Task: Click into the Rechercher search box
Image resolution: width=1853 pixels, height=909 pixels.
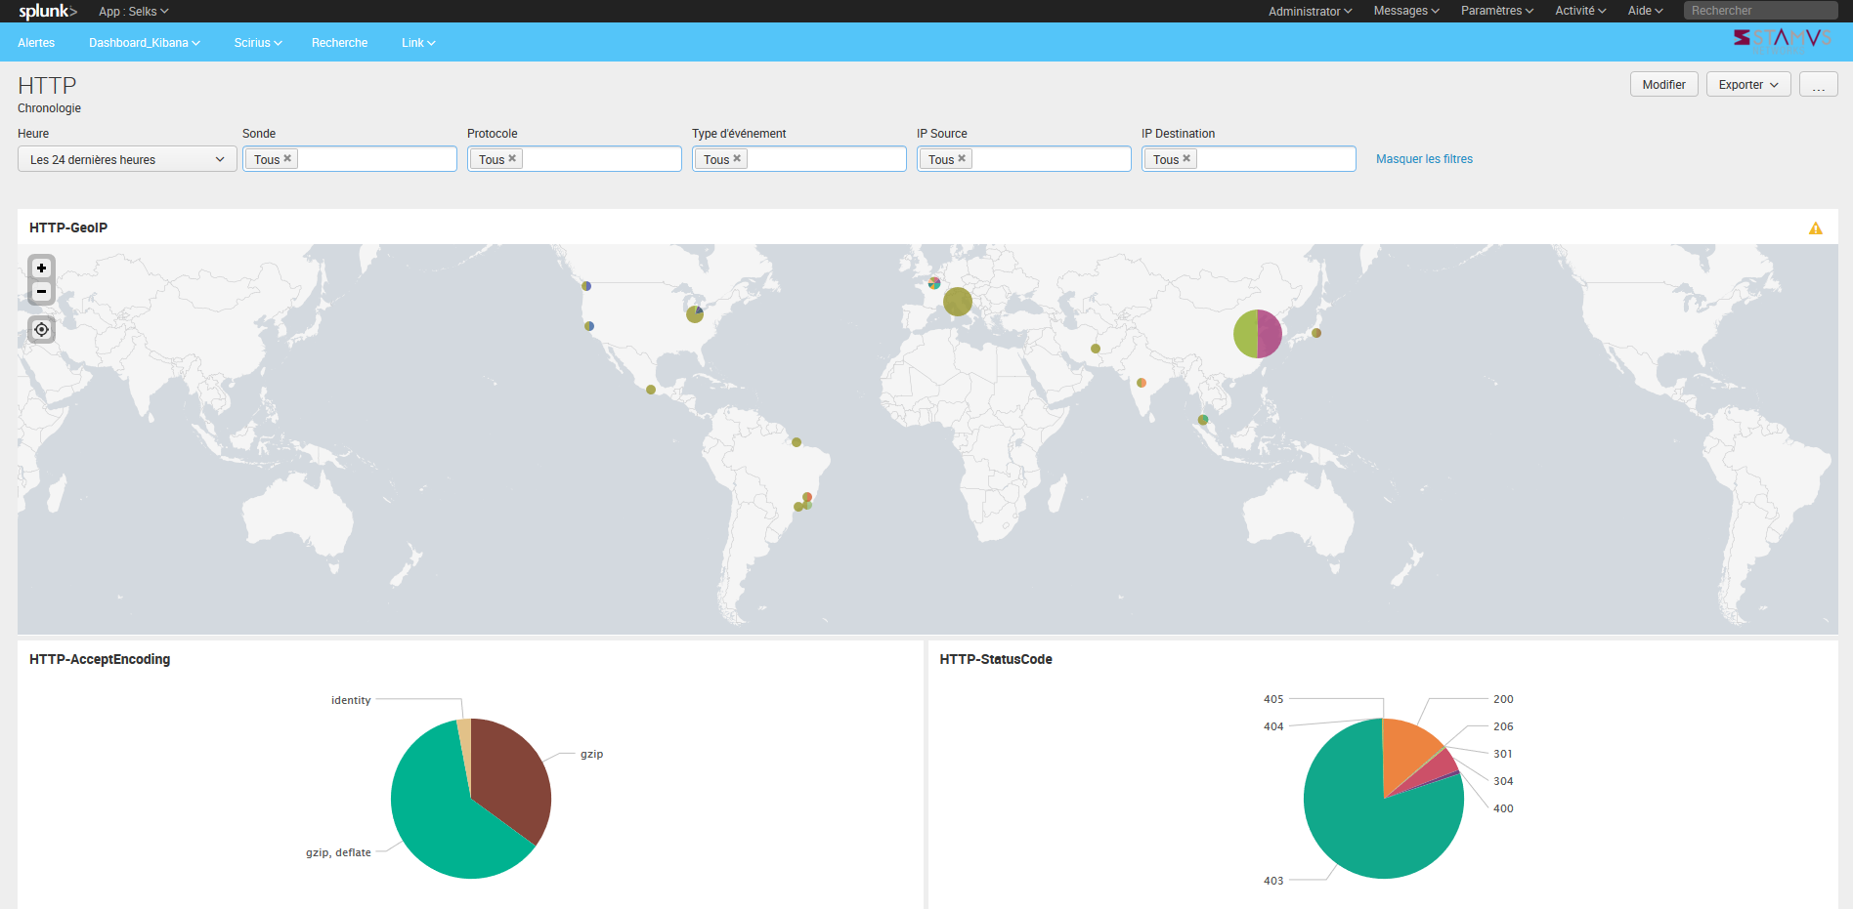Action: [x=1760, y=11]
